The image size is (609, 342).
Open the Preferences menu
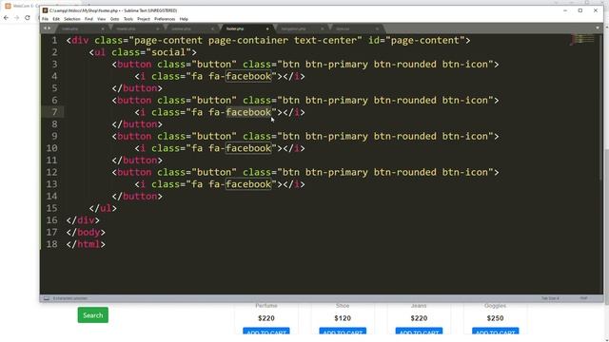click(x=165, y=19)
